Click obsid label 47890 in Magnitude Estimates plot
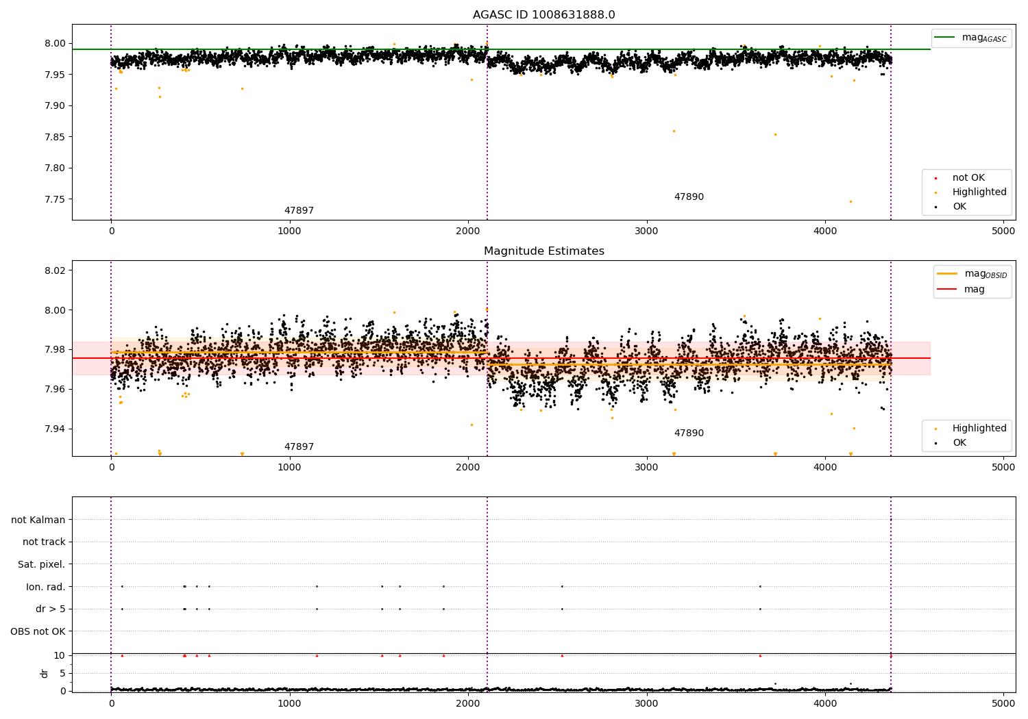Viewport: 1028px width, 719px height. pyautogui.click(x=689, y=433)
